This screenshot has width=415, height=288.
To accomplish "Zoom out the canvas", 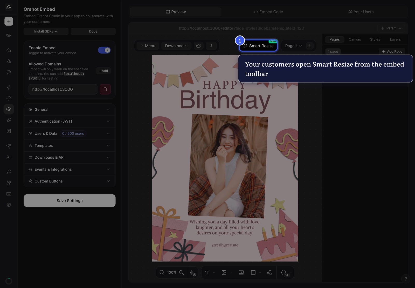I will pos(162,272).
